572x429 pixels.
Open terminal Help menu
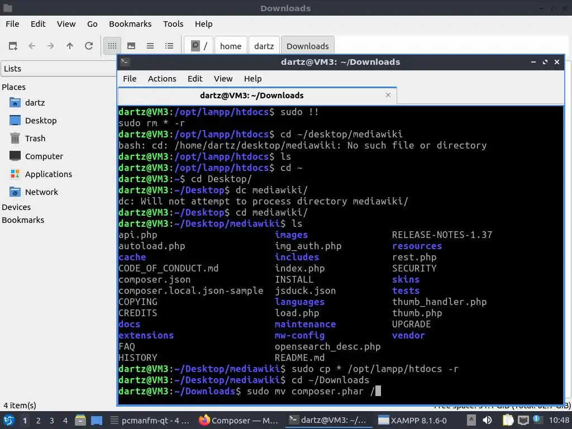click(x=252, y=79)
